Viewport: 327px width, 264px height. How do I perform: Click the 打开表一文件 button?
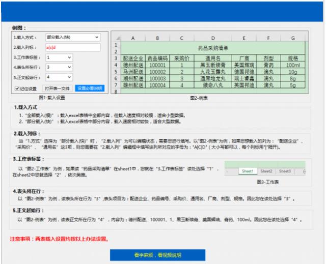point(58,89)
